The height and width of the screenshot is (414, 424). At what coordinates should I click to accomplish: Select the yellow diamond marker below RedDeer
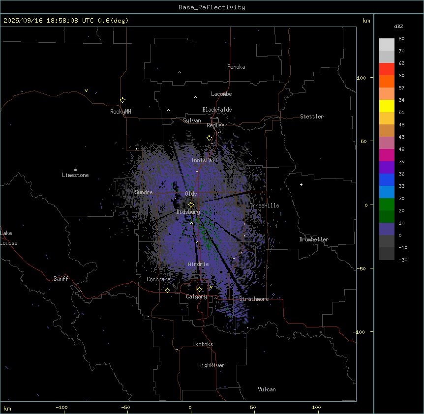point(209,138)
